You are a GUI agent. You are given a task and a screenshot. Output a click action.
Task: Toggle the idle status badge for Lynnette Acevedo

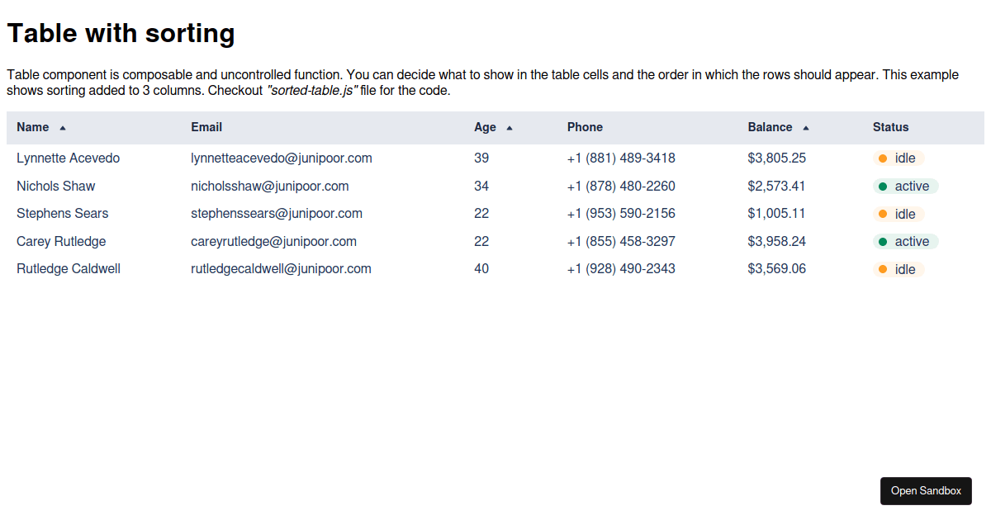tap(897, 158)
